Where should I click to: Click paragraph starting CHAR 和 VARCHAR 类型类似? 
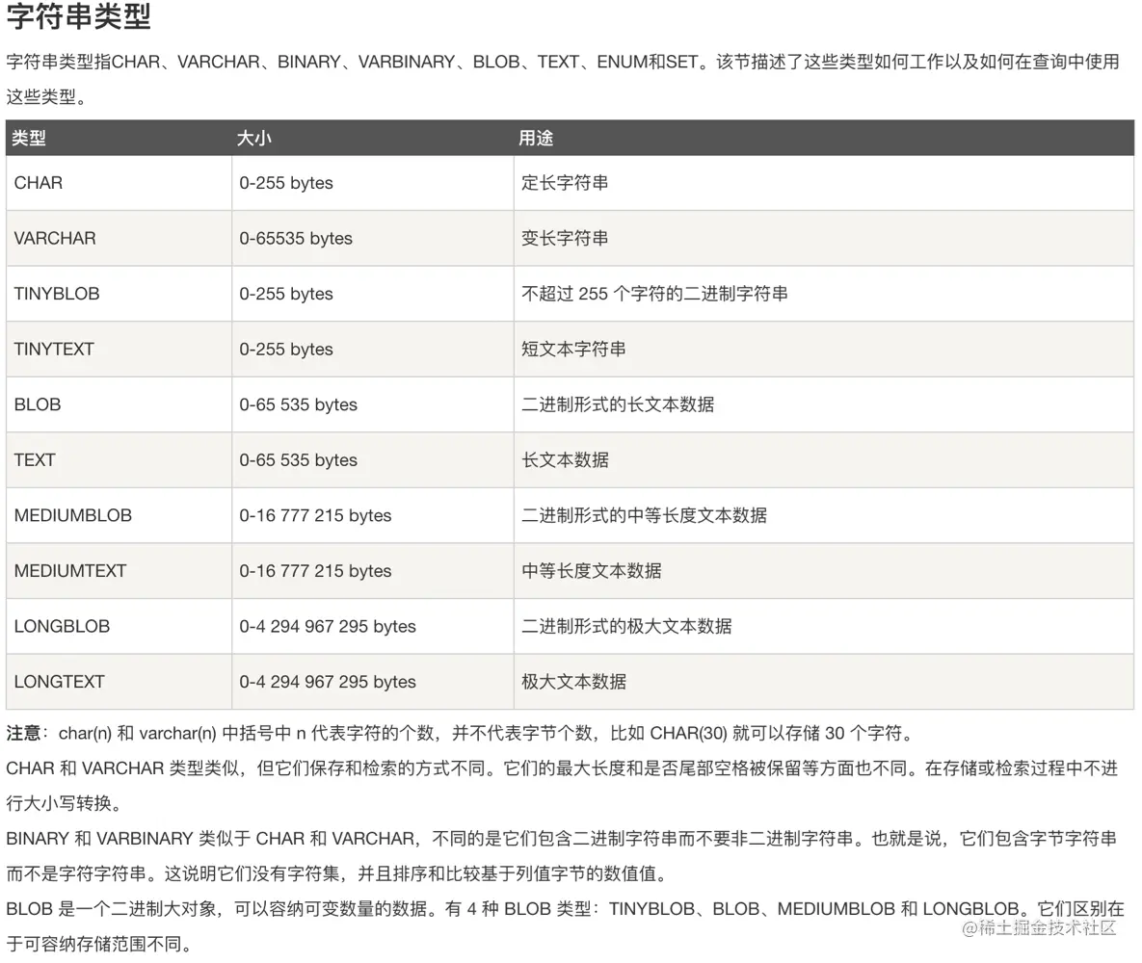(x=562, y=786)
